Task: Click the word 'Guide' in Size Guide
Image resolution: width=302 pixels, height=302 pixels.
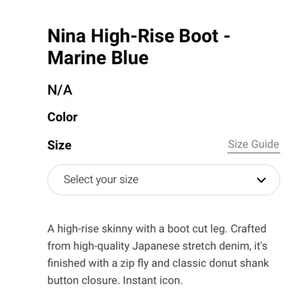Action: click(x=265, y=144)
